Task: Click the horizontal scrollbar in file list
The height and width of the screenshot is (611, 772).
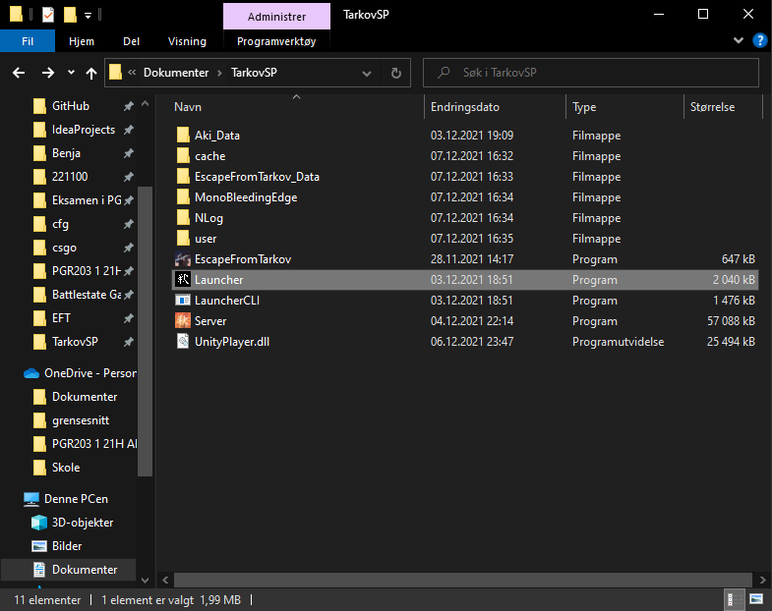Action: point(463,580)
